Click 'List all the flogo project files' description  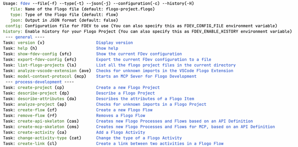point(166,65)
